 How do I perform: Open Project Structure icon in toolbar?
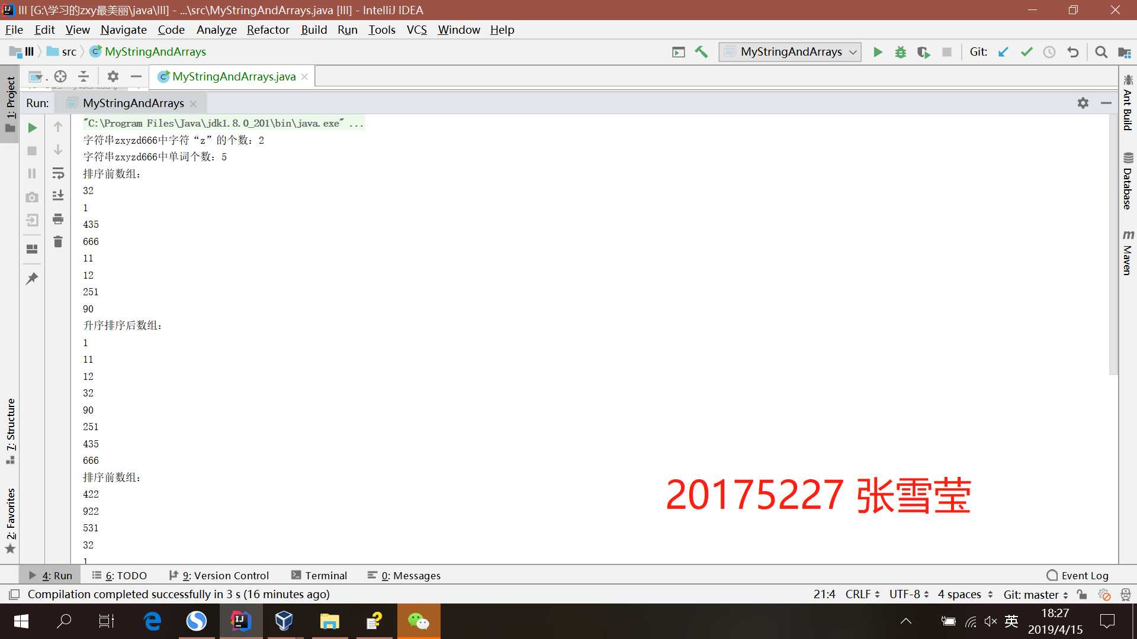click(1124, 52)
